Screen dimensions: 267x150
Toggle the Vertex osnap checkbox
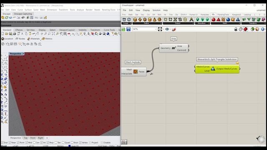click(x=80, y=142)
